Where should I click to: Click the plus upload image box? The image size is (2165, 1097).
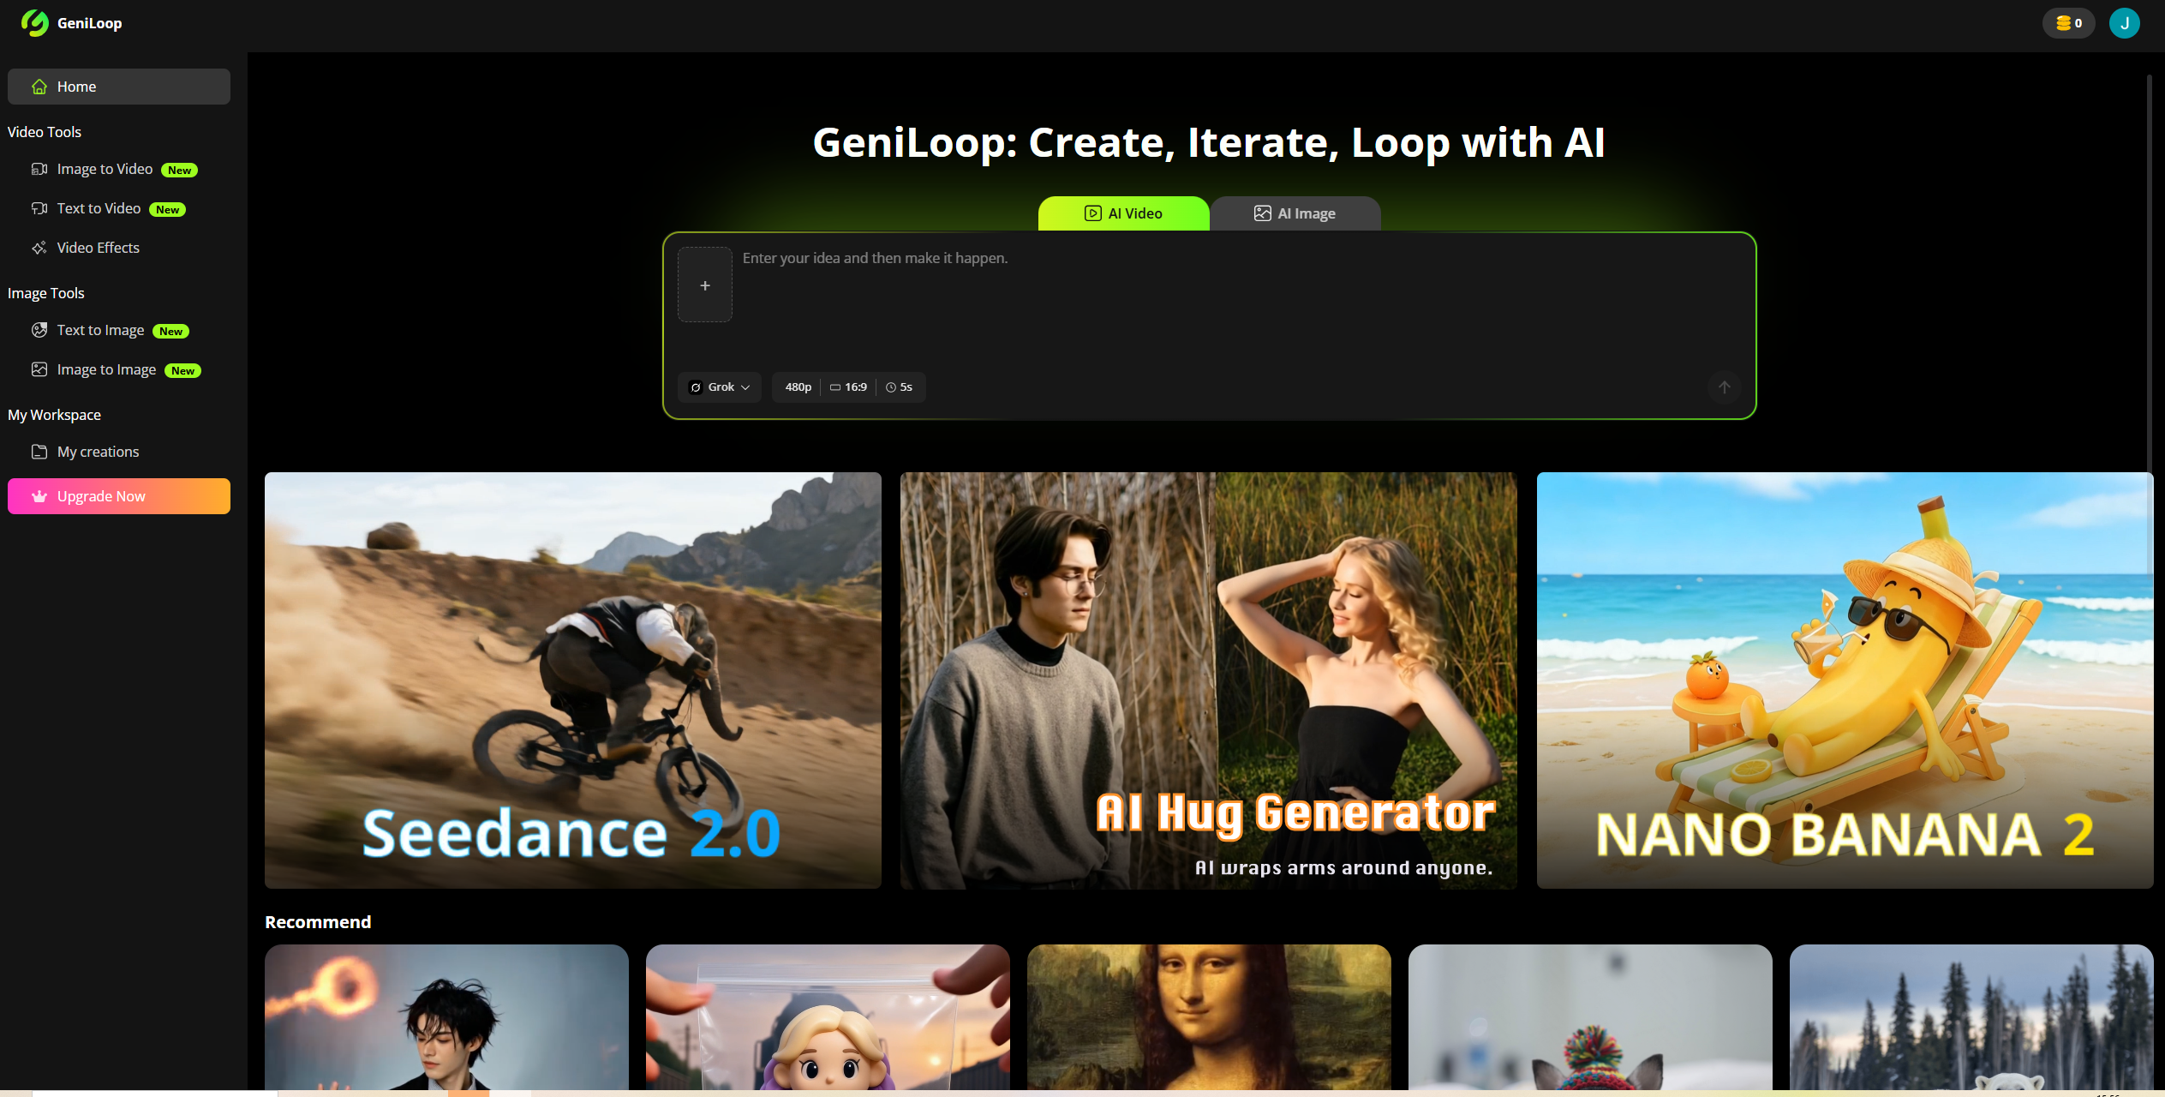pos(704,285)
